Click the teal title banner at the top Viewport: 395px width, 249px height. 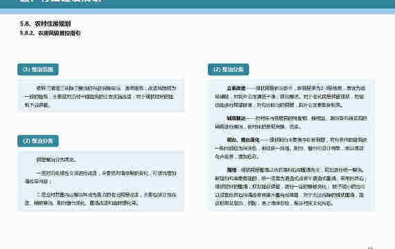click(x=197, y=3)
